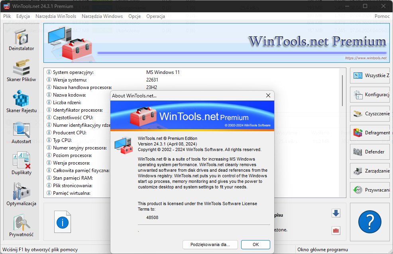
Task: Click the 23H2 value
Action: (151, 87)
